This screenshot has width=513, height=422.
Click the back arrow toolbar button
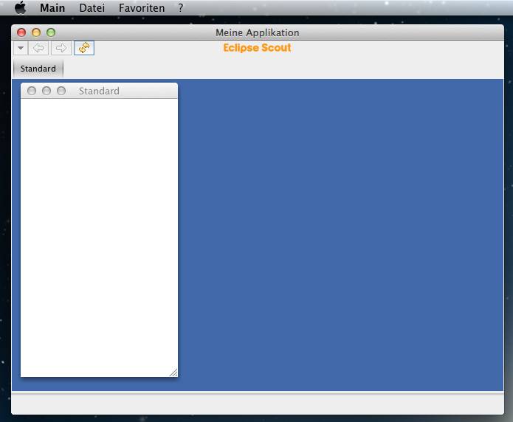(x=38, y=48)
